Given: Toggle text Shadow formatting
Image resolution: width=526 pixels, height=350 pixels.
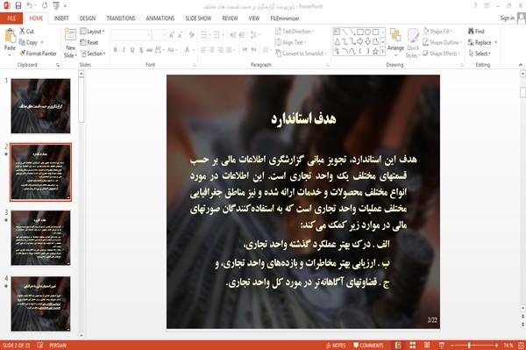Looking at the screenshot, I should [x=141, y=50].
